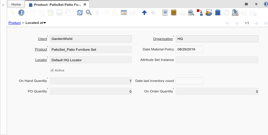
Task: Toggle grid view using the table icon
Action: click(124, 13)
